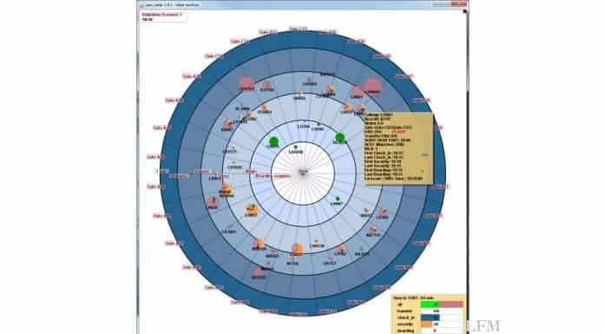Click the white scenario info box below the title bar
This screenshot has width=604, height=334.
pyautogui.click(x=164, y=17)
